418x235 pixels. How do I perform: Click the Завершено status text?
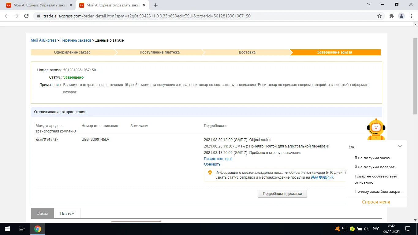tap(73, 77)
